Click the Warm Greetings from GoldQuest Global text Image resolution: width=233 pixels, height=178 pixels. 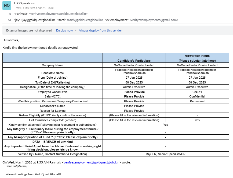[x=33, y=174]
